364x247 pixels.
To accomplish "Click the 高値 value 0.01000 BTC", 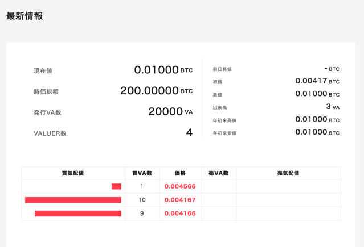I will click(x=317, y=94).
